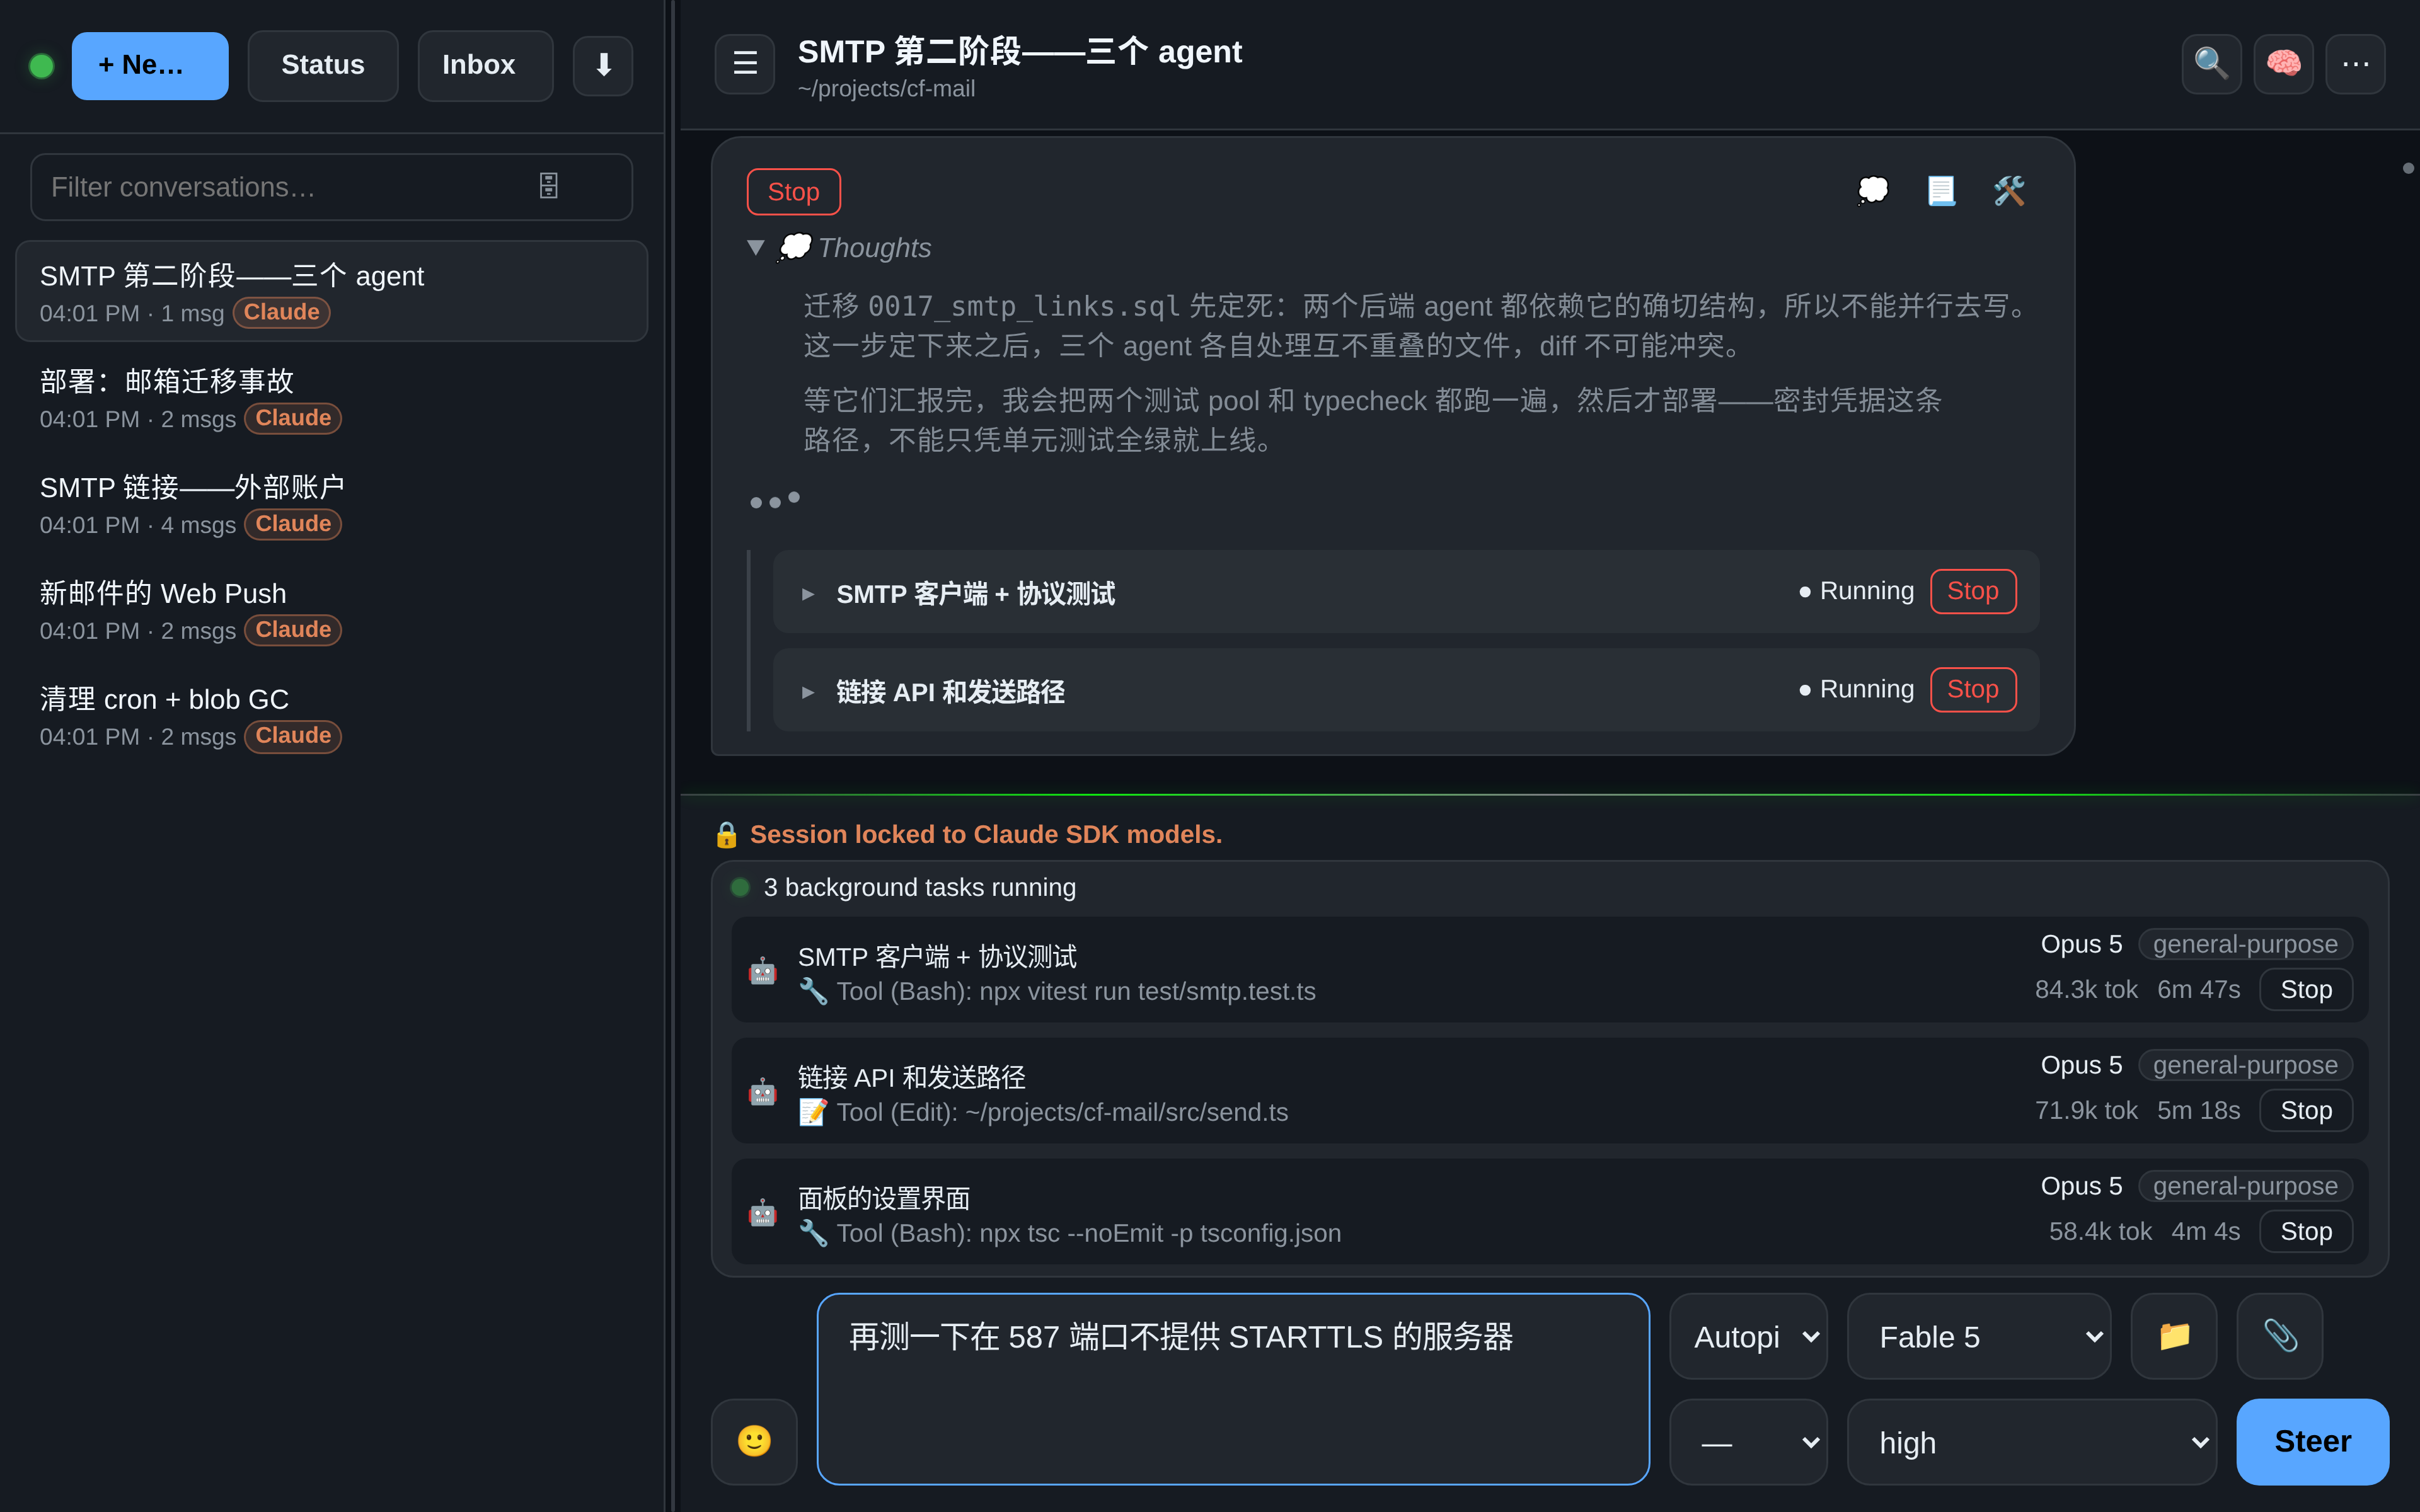The width and height of the screenshot is (2420, 1512).
Task: Click the + New conversation button
Action: [150, 66]
